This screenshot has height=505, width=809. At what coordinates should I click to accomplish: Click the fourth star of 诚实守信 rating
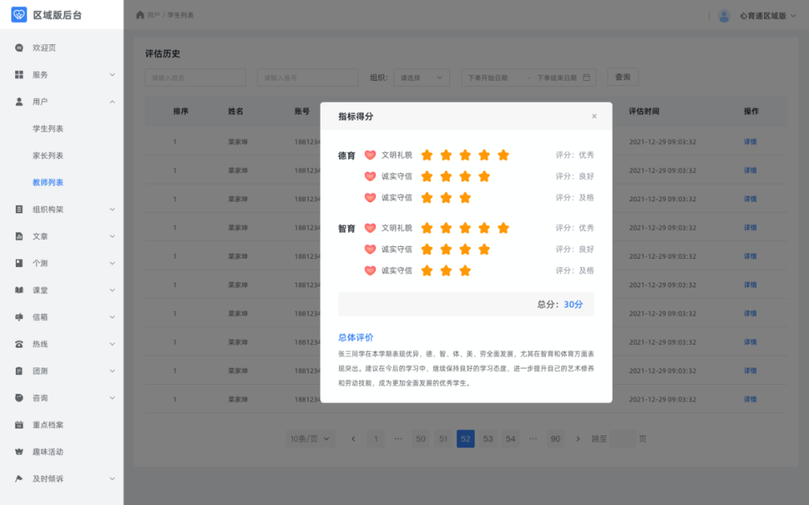pyautogui.click(x=484, y=177)
